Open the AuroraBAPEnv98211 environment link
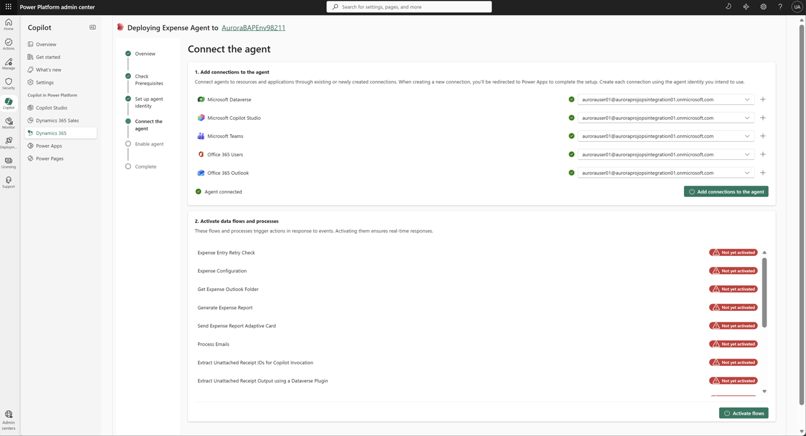 (253, 28)
